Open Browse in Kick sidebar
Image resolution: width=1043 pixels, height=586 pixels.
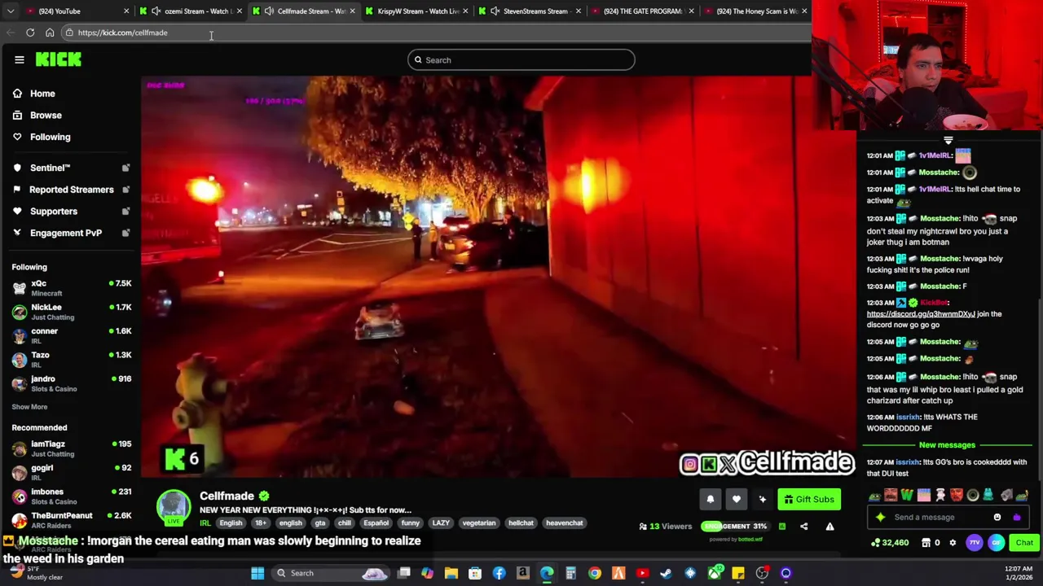[46, 116]
